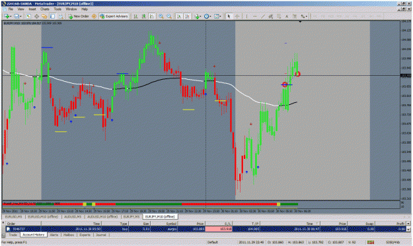Switch to the EURUSD,M5 chart tab
413x246 pixels.
click(14, 216)
